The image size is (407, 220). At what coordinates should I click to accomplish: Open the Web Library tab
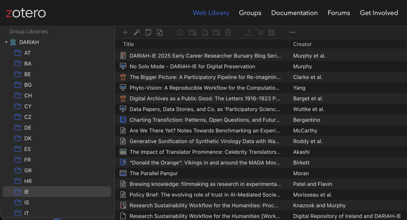coord(211,13)
